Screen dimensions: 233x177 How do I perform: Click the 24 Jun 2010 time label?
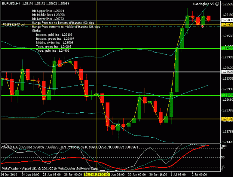pos(9,174)
